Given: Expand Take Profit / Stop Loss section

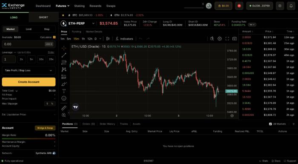Looking at the screenshot, I should [x=29, y=70].
